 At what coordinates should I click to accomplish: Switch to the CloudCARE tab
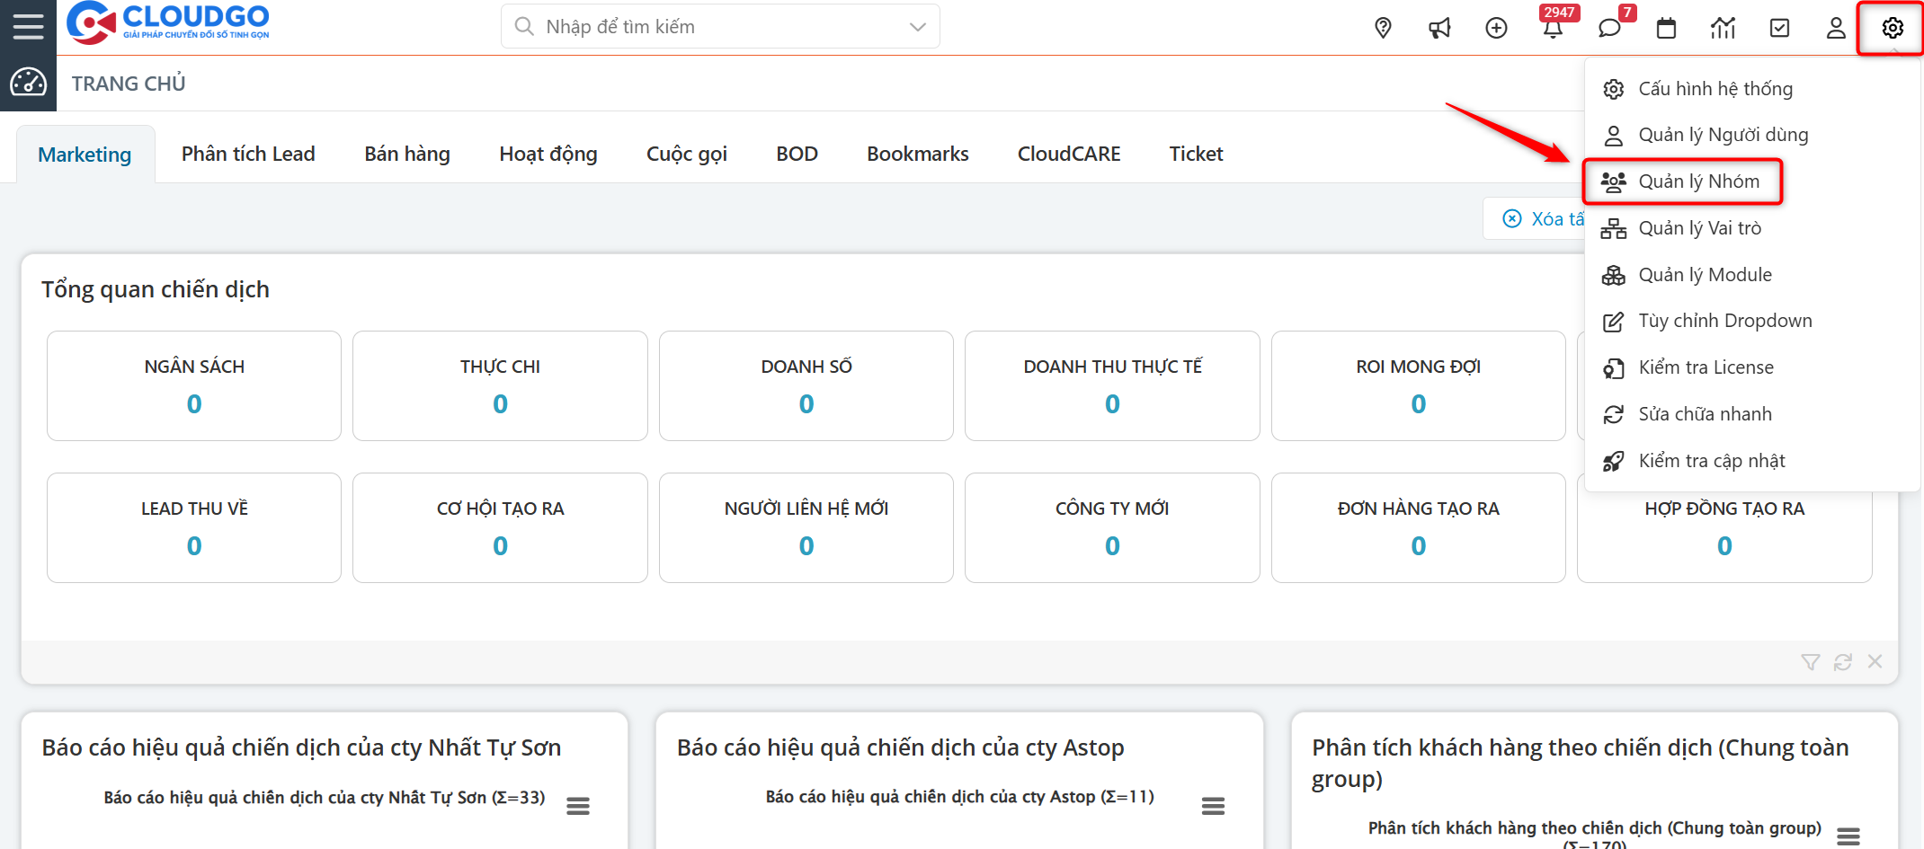[1068, 154]
